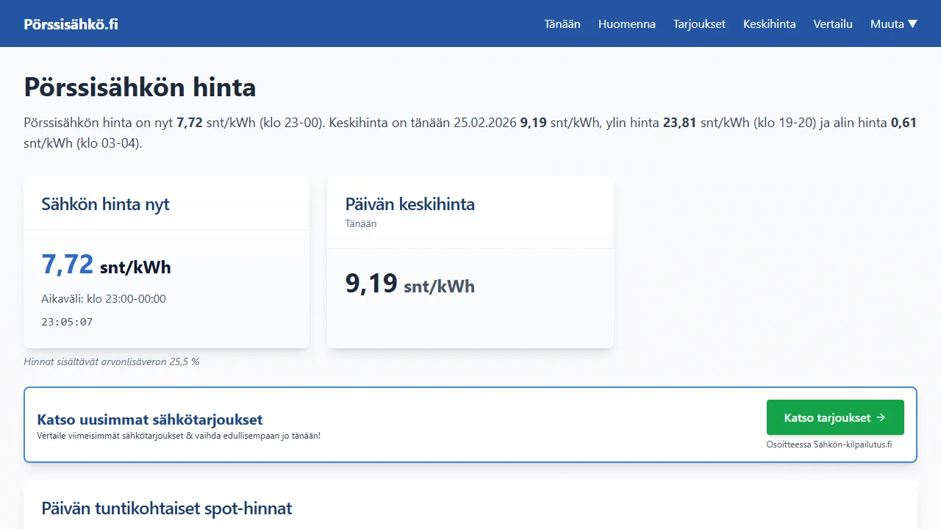Click the Pörssisähkö.fi logo
Viewport: 941px width, 529px height.
[x=71, y=23]
